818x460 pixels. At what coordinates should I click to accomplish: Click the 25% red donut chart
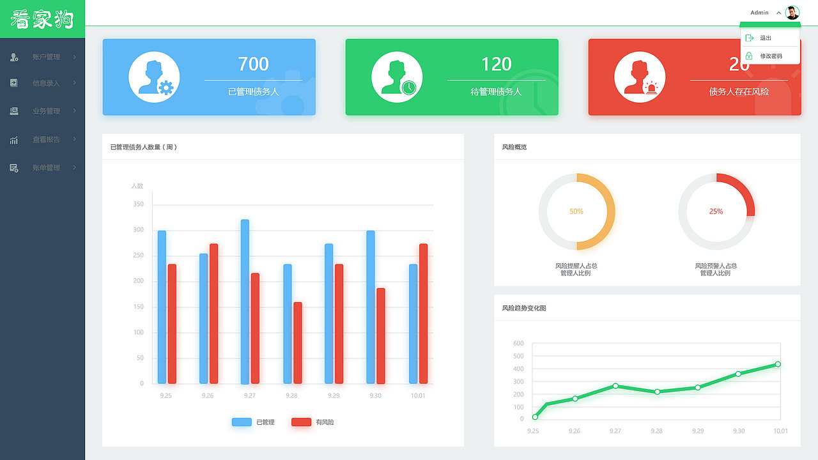[x=716, y=211]
